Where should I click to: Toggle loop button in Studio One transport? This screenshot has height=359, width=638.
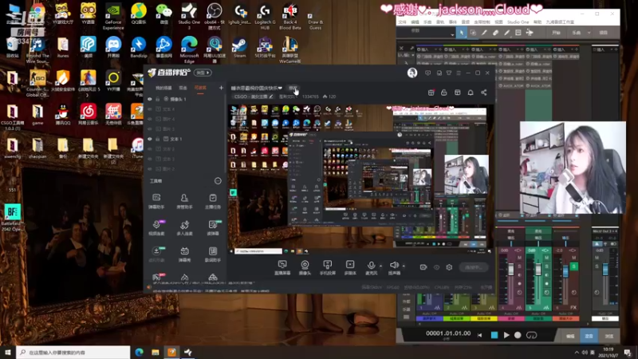point(531,335)
